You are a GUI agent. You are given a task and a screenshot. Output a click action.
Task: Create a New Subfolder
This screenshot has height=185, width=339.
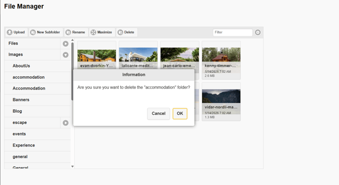(x=46, y=32)
